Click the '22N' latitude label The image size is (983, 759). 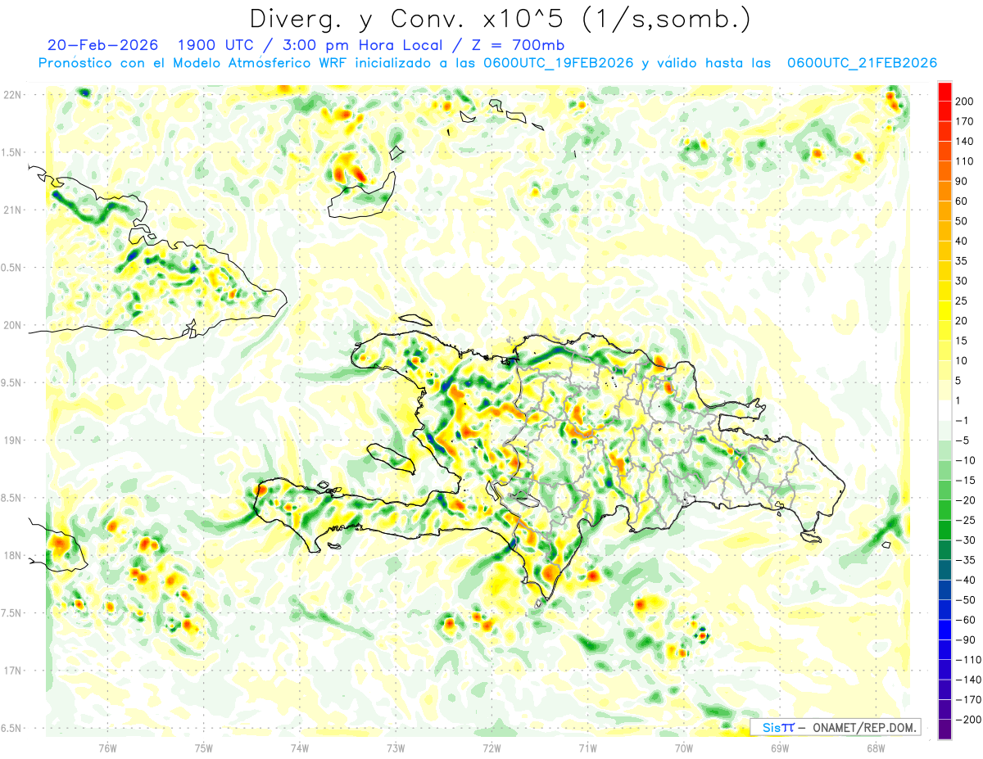point(12,95)
